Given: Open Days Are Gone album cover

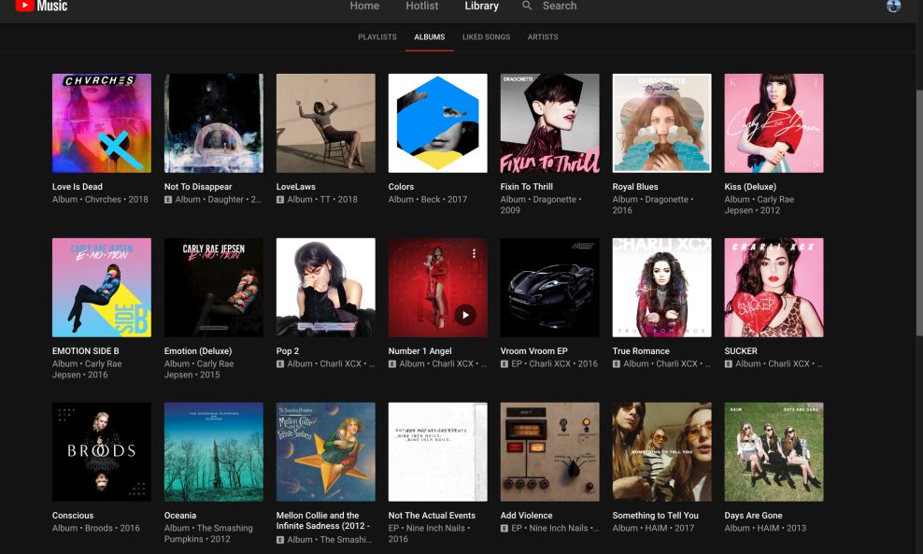Looking at the screenshot, I should point(774,451).
